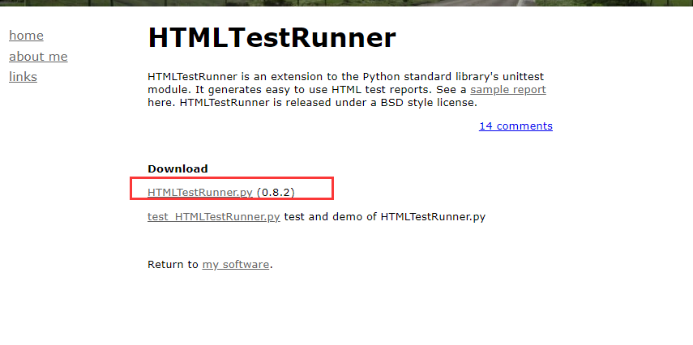Click the 'released under a BSD style license' text
The height and width of the screenshot is (345, 693).
tap(379, 104)
